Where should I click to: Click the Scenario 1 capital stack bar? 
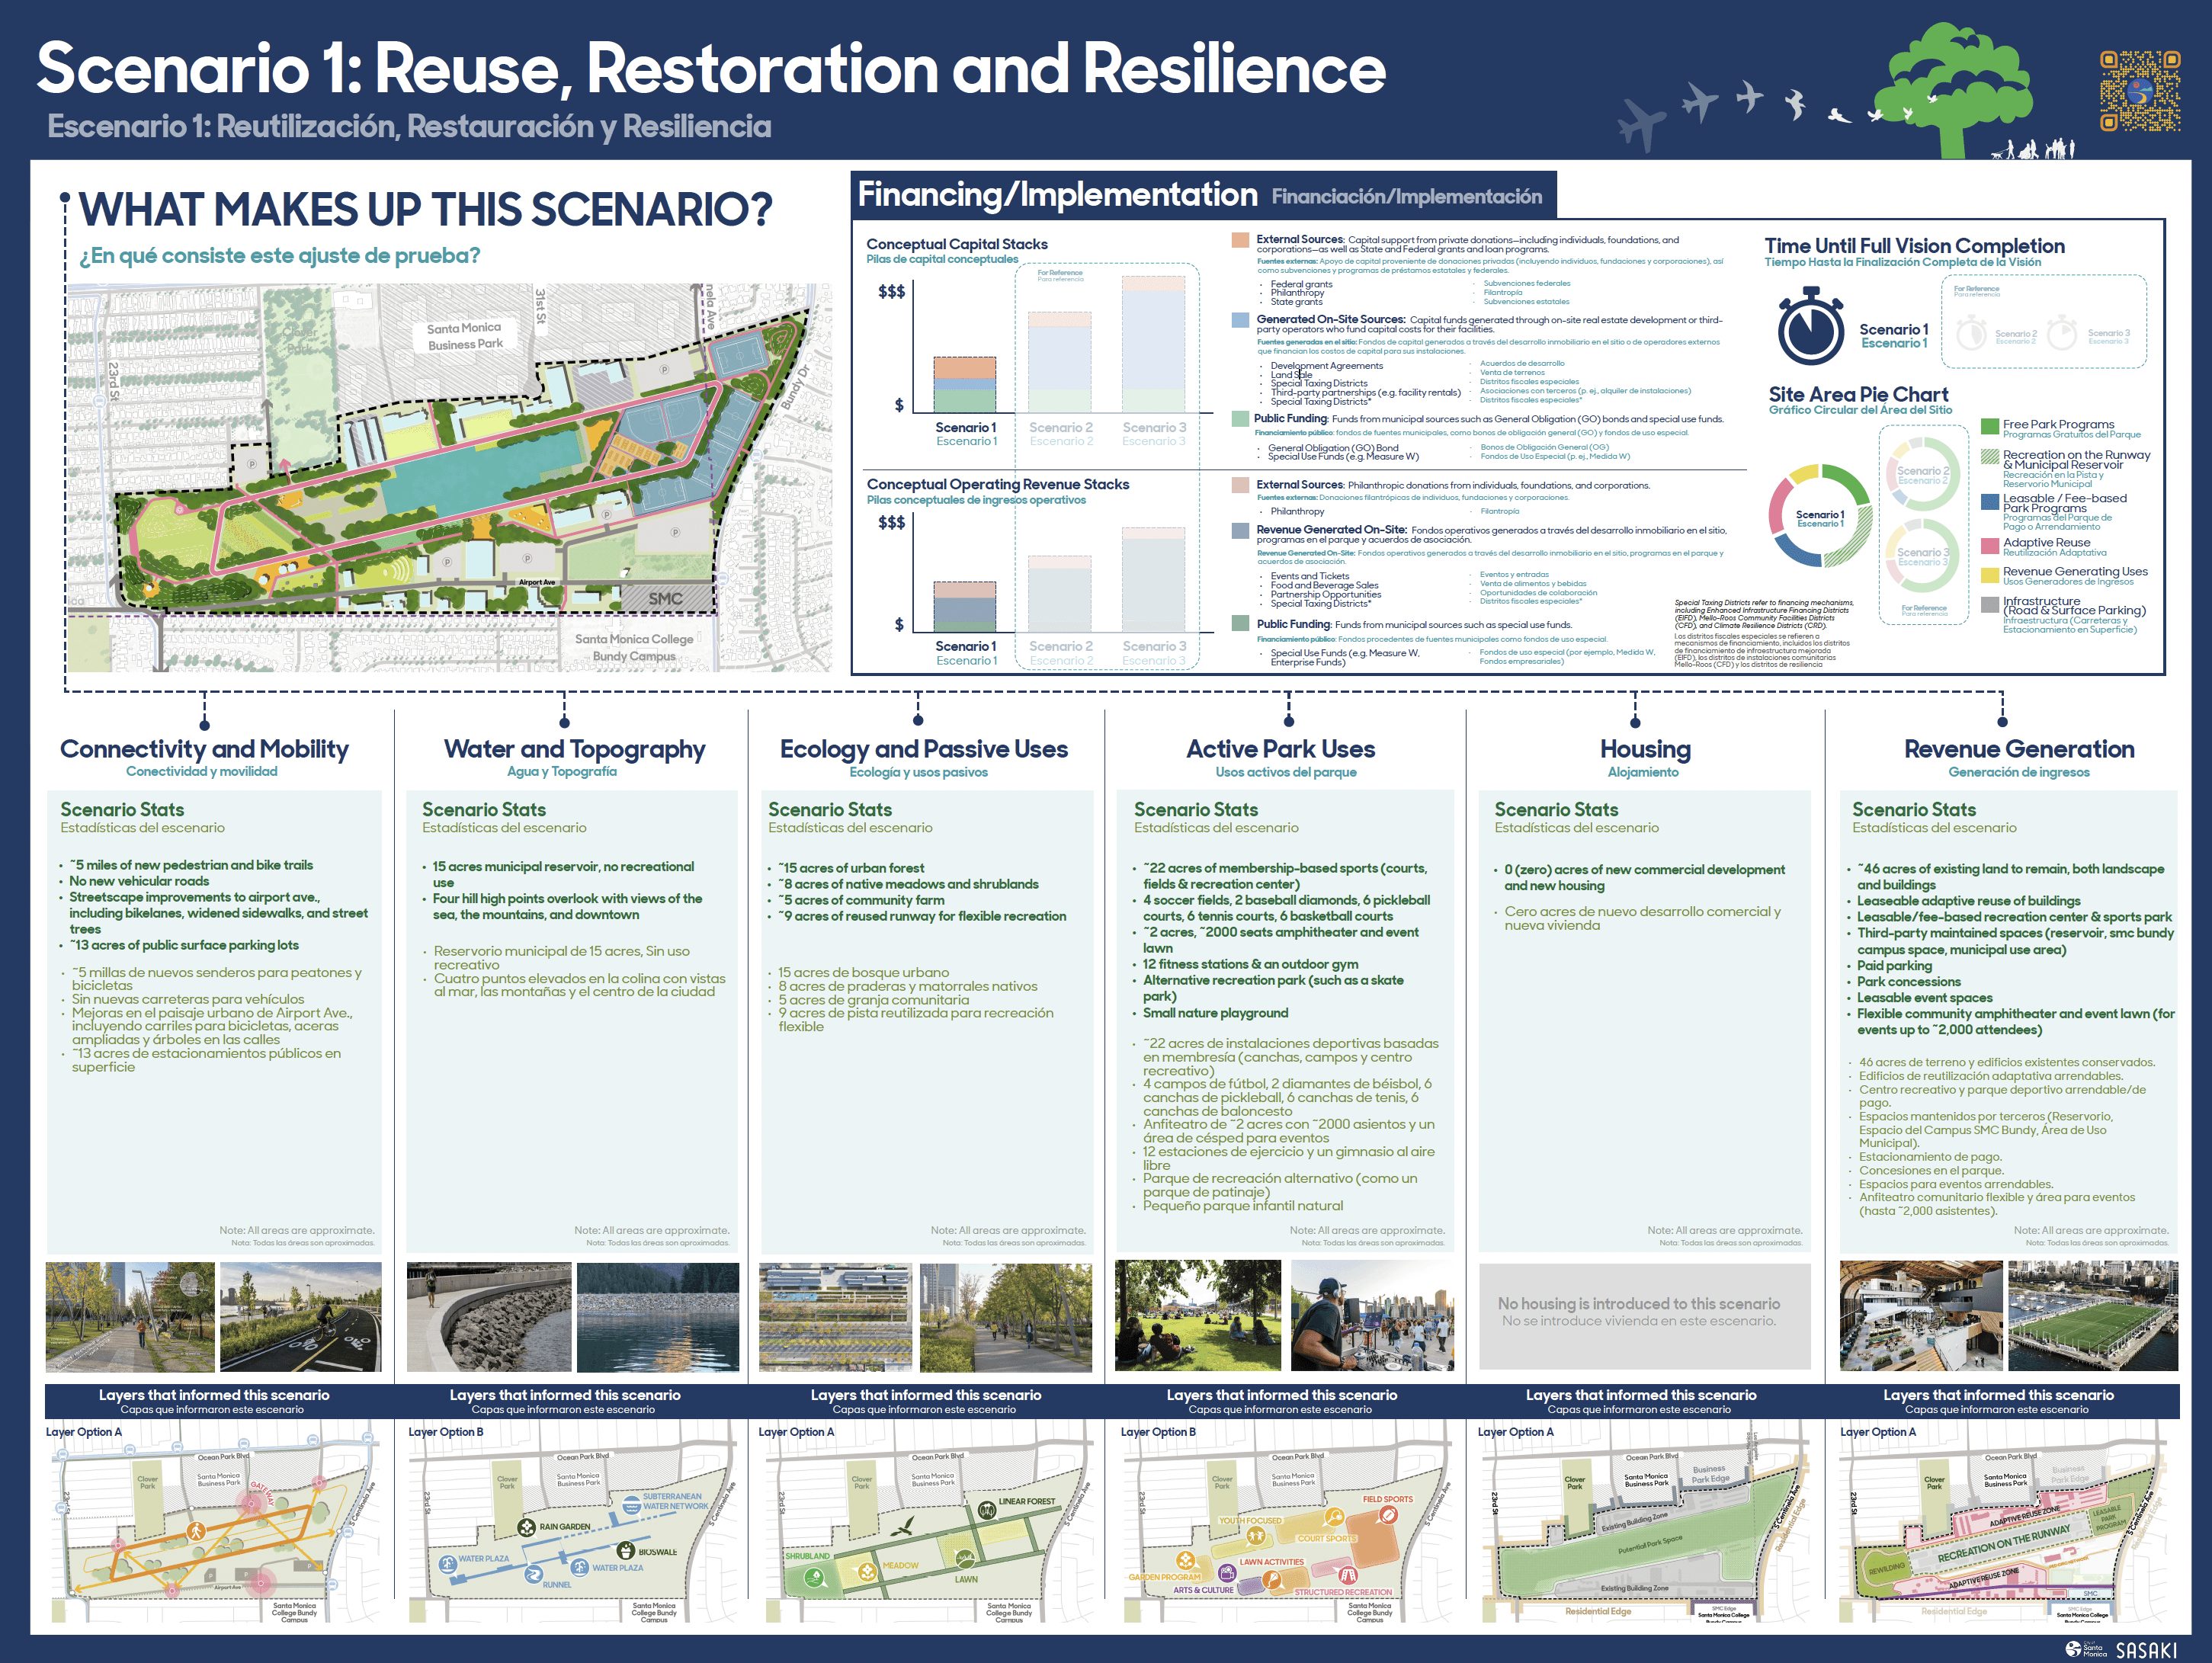(x=964, y=384)
